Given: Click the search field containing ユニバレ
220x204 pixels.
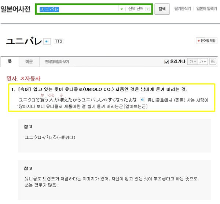Looking at the screenshot, I should click(x=77, y=9).
